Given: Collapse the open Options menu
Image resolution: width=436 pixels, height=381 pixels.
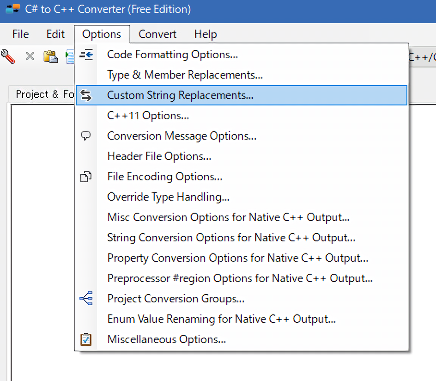Looking at the screenshot, I should [x=102, y=34].
